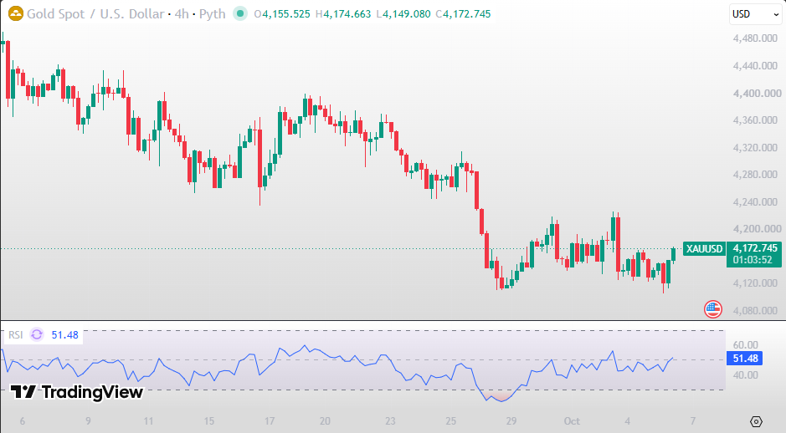Open the TradingView logo link

77,392
